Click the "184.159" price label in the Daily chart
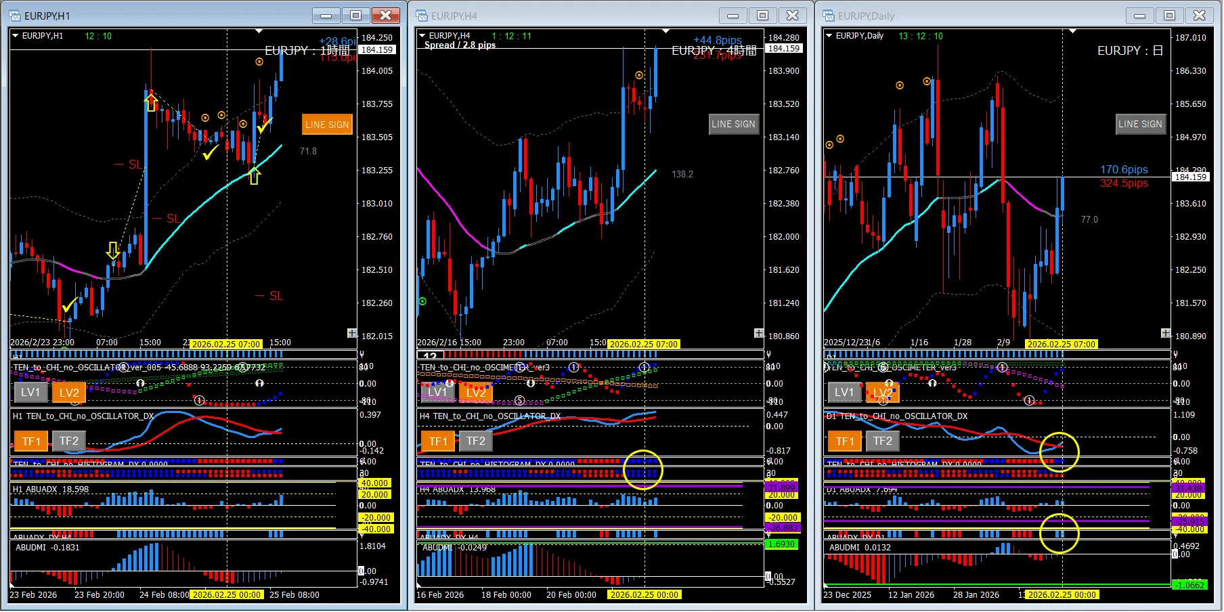The width and height of the screenshot is (1224, 612). 1191,177
